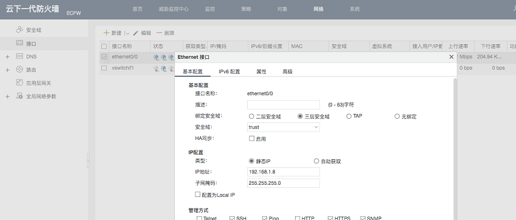Select 静态IP radio button
The image size is (516, 220).
point(252,161)
